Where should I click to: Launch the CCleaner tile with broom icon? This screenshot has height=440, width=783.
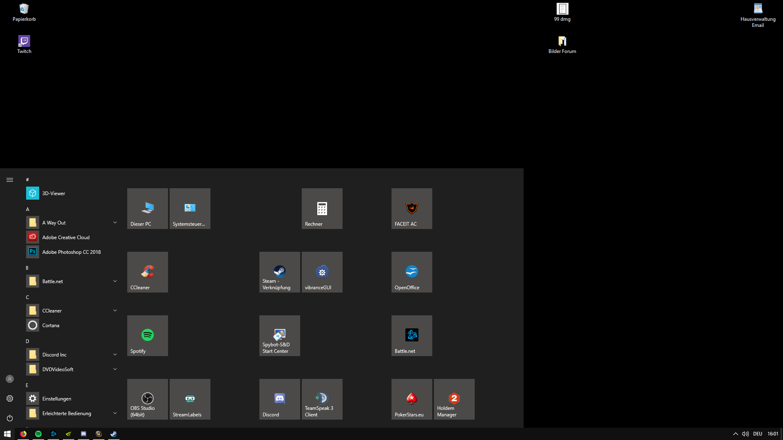[x=148, y=272]
